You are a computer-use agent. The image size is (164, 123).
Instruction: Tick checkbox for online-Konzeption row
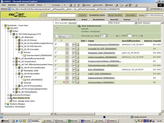pyautogui.click(x=56, y=57)
